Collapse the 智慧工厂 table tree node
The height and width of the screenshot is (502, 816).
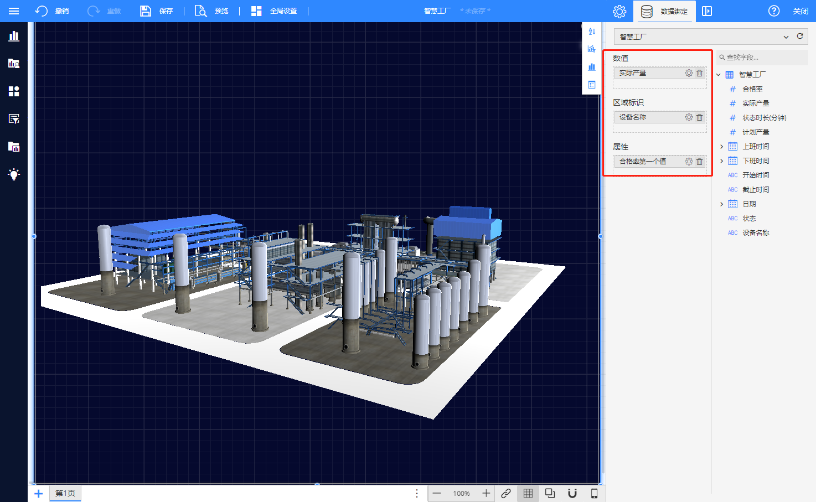[719, 75]
